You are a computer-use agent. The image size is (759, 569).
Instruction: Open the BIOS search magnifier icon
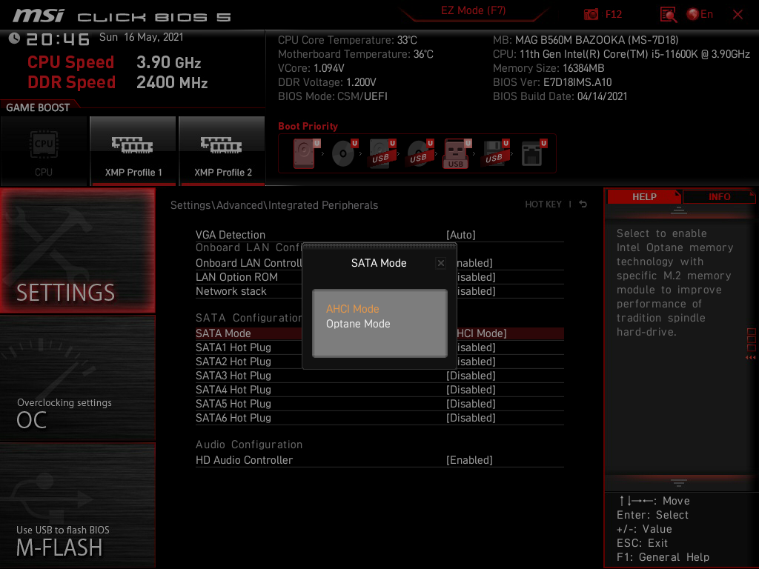[x=669, y=15]
